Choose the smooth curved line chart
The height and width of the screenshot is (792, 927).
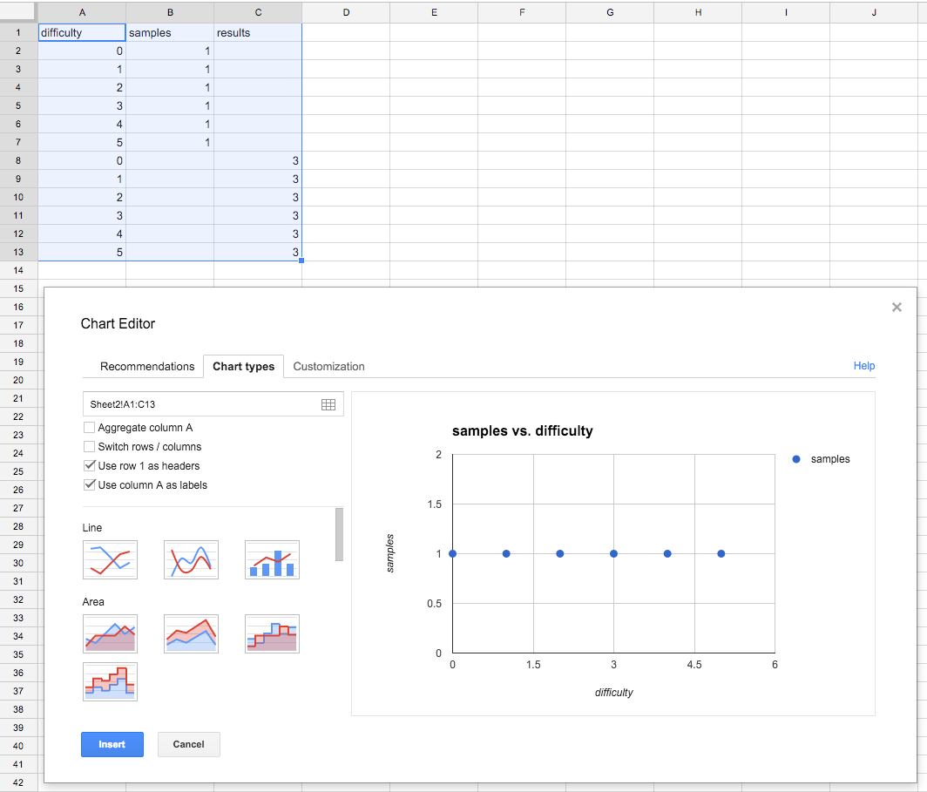[x=191, y=559]
